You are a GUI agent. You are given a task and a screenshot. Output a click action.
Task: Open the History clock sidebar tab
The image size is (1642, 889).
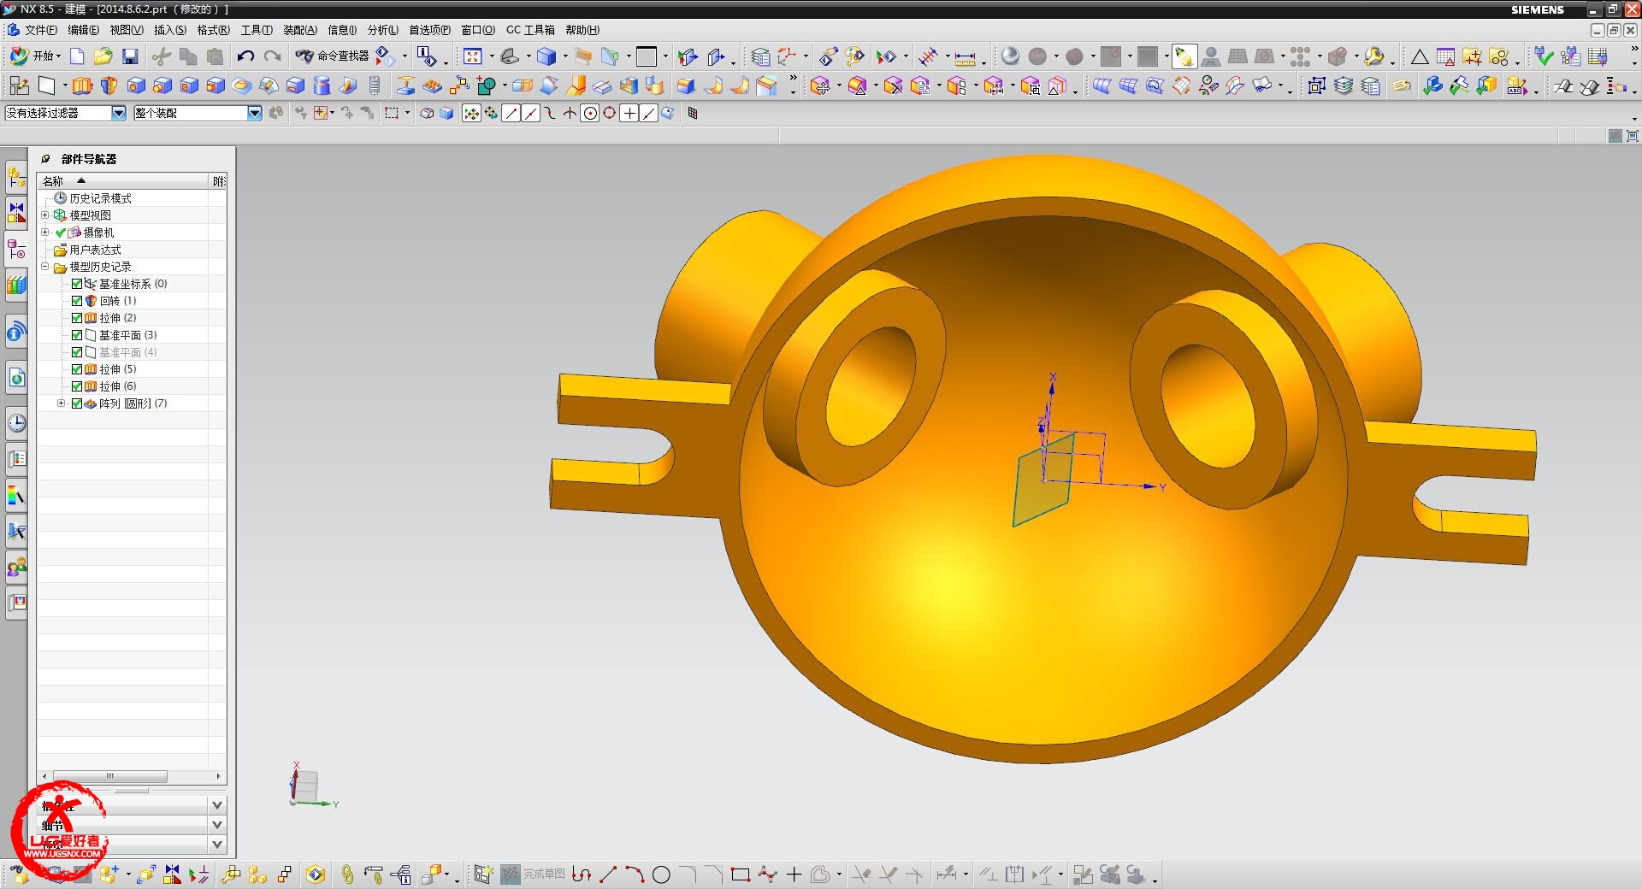(x=16, y=422)
